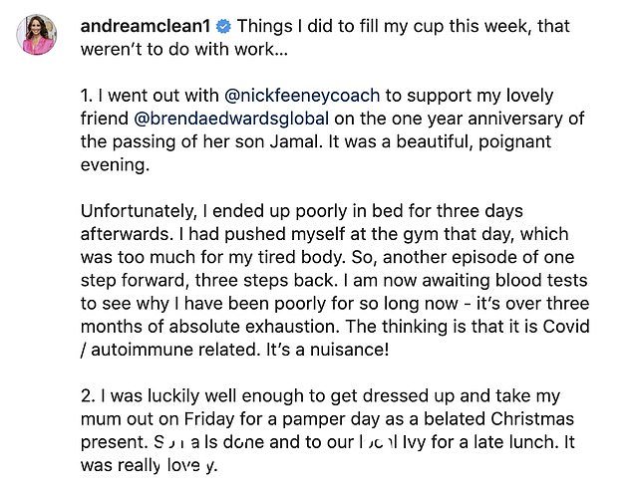This screenshot has height=493, width=632.
Task: Click the caption's opening line text
Action: [325, 38]
